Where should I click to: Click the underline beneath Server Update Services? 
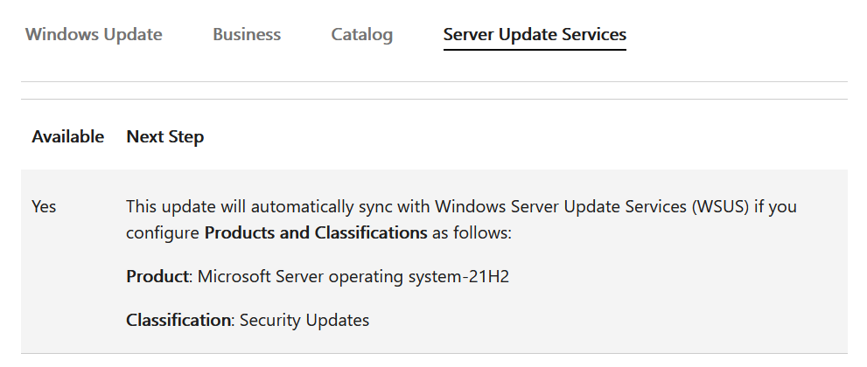click(535, 50)
